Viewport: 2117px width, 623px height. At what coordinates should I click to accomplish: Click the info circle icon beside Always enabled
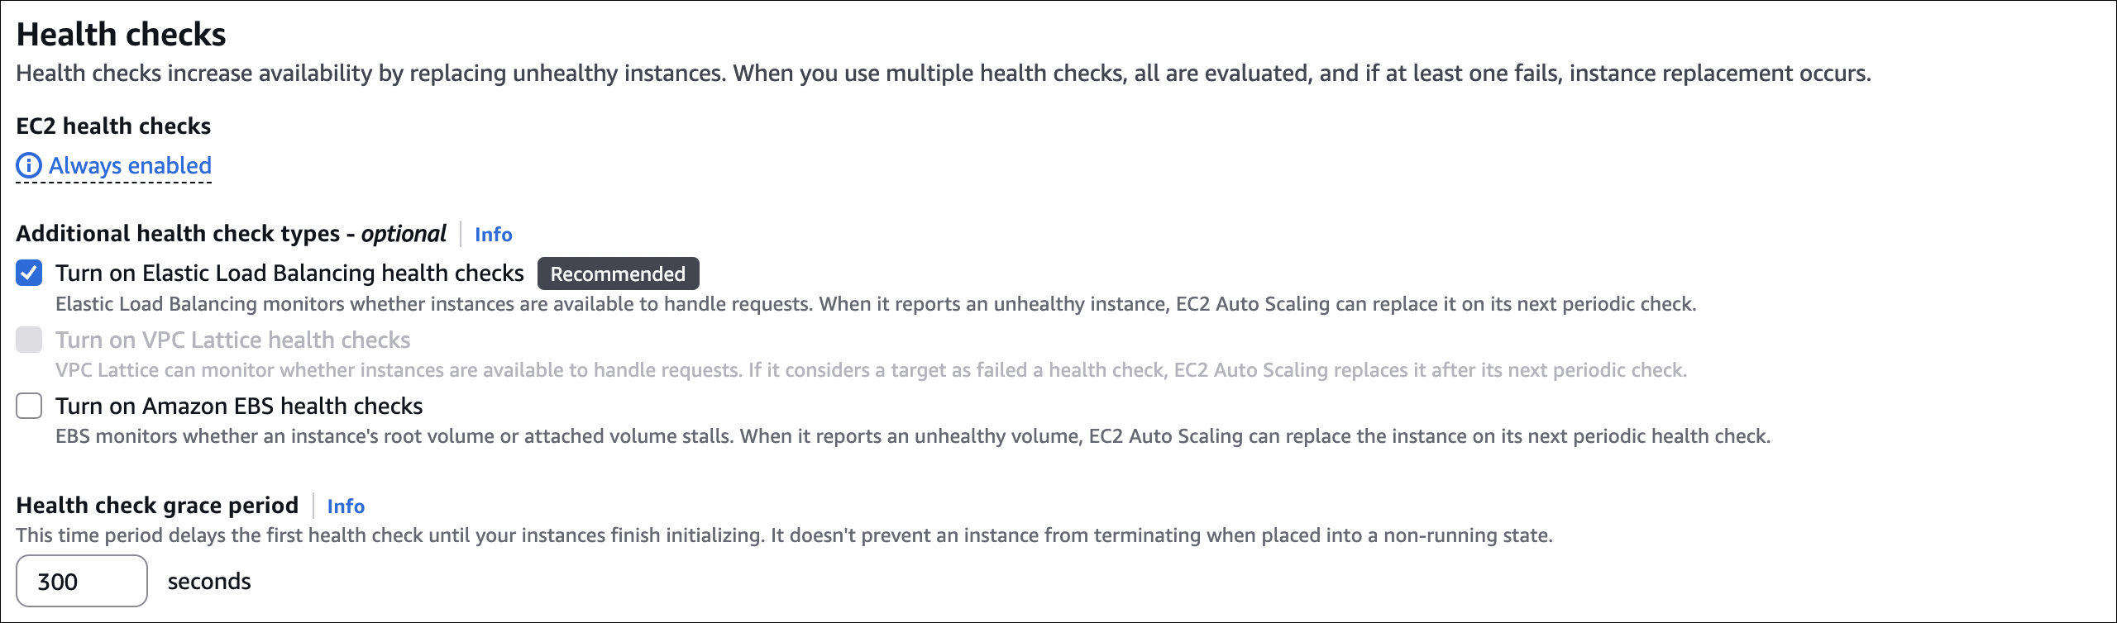28,166
